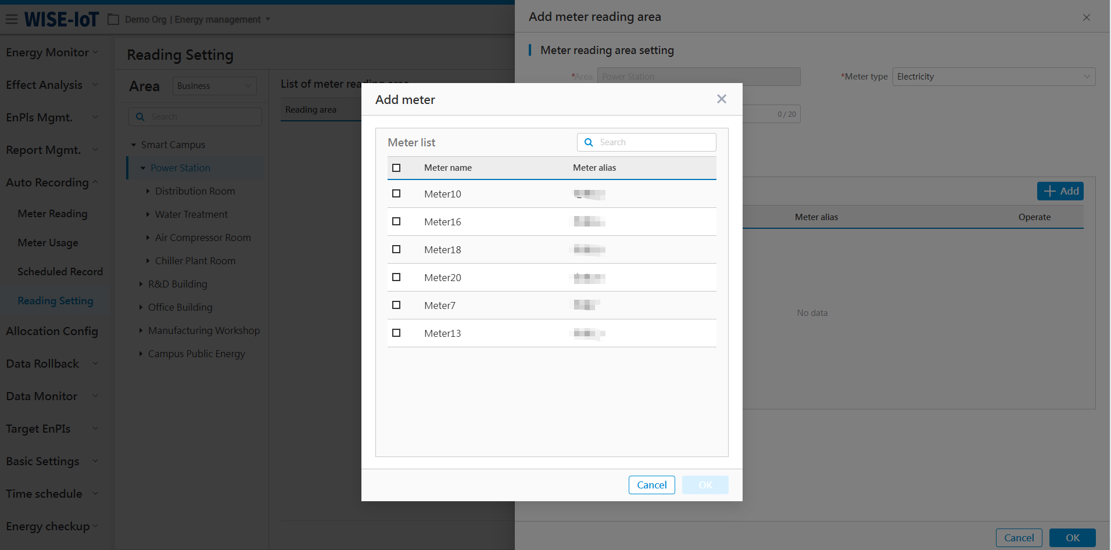Viewport: 1111px width, 550px height.
Task: Go to the Scheduled Record menu item
Action: pos(60,272)
